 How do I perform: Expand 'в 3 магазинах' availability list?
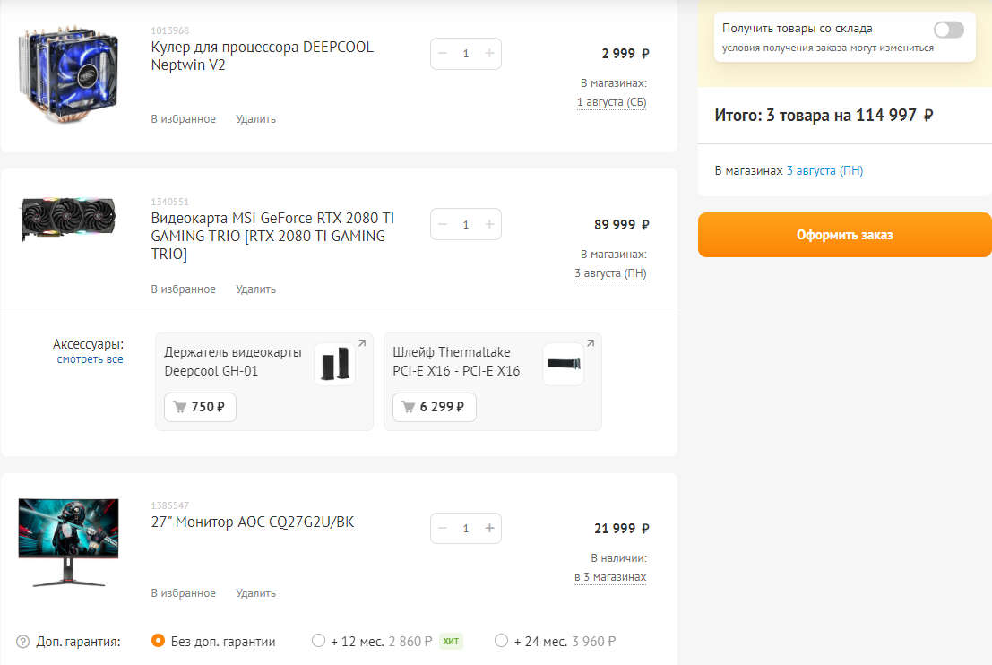tap(610, 577)
